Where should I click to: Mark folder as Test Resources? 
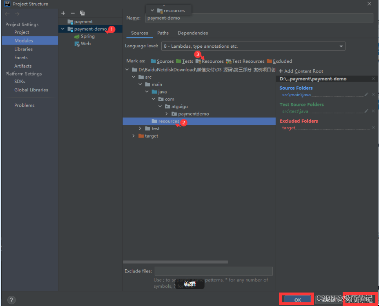tap(245, 61)
